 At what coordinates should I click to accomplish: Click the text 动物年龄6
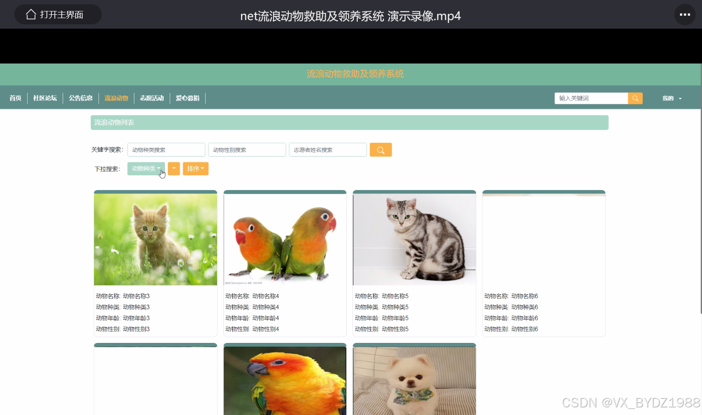click(x=525, y=318)
